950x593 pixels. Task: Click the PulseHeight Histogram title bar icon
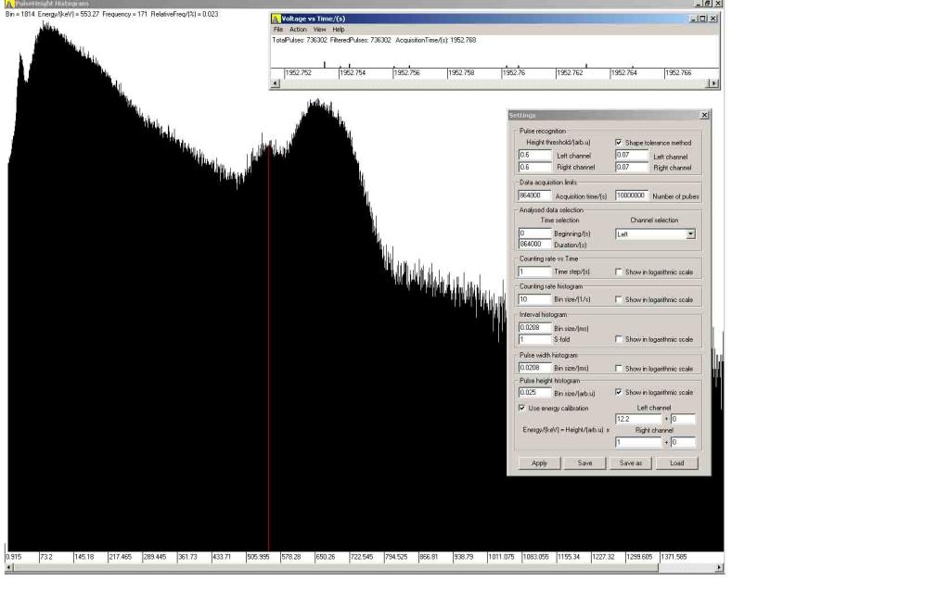pyautogui.click(x=9, y=4)
